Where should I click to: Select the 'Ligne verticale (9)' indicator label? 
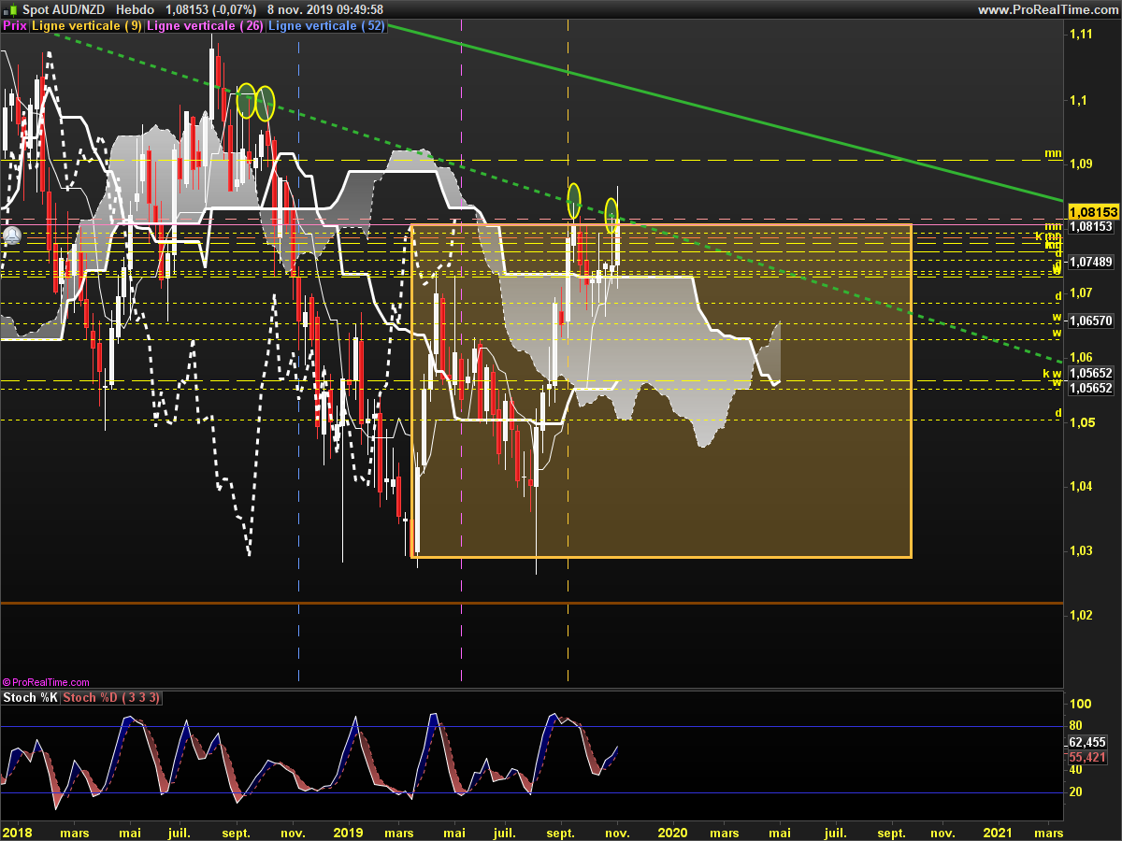[x=87, y=26]
